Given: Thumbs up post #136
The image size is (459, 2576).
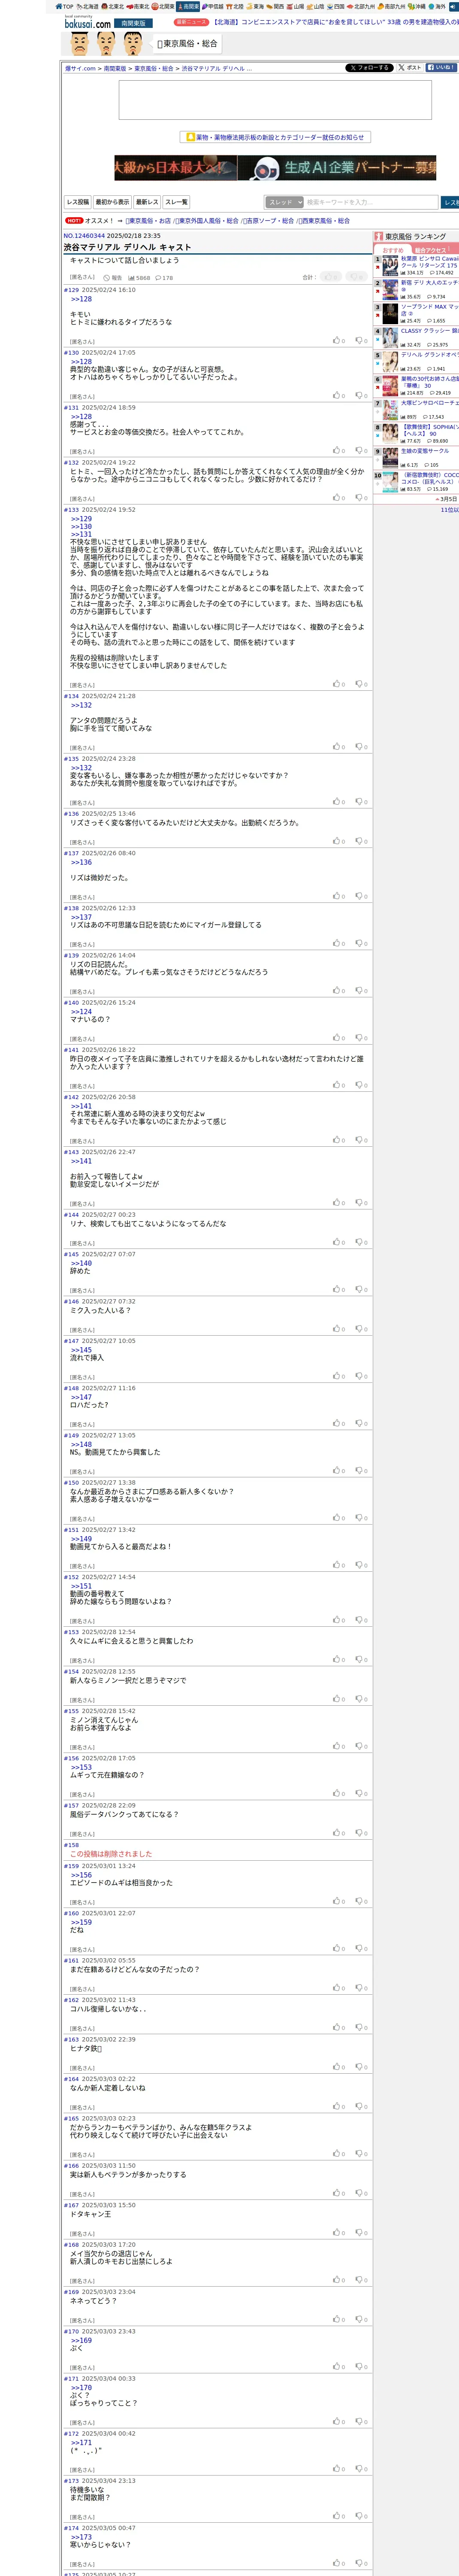Looking at the screenshot, I should tap(339, 841).
